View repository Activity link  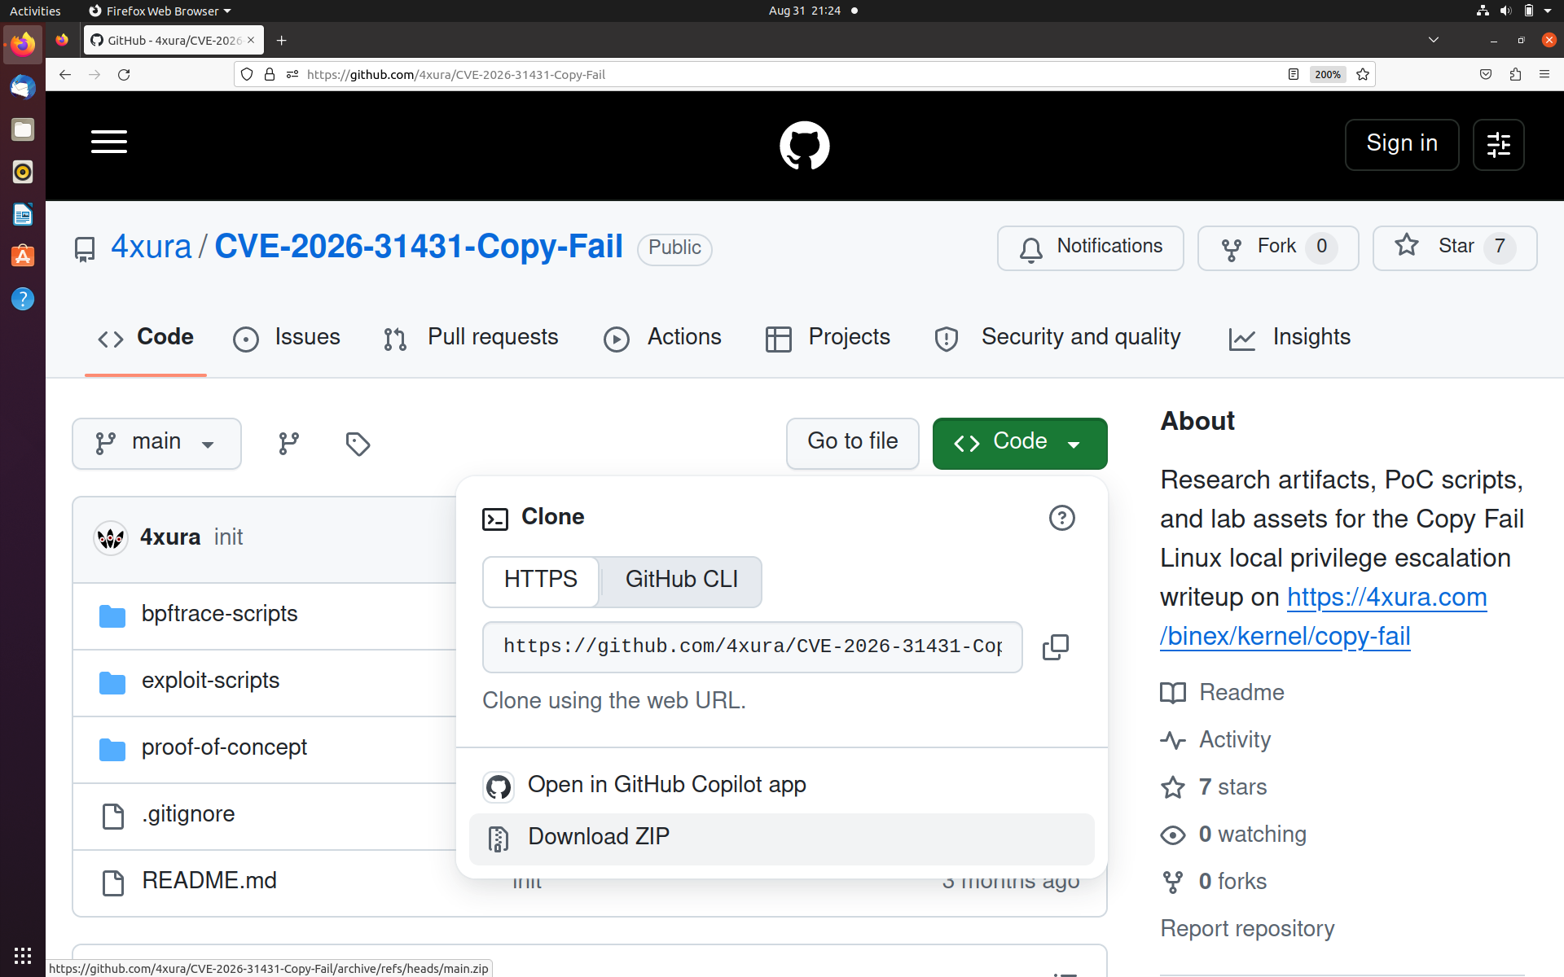[1215, 740]
